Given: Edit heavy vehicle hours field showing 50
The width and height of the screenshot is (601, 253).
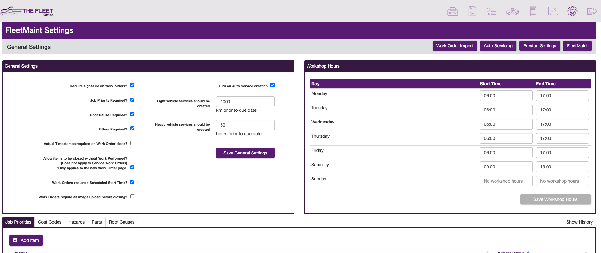Looking at the screenshot, I should pos(245,125).
